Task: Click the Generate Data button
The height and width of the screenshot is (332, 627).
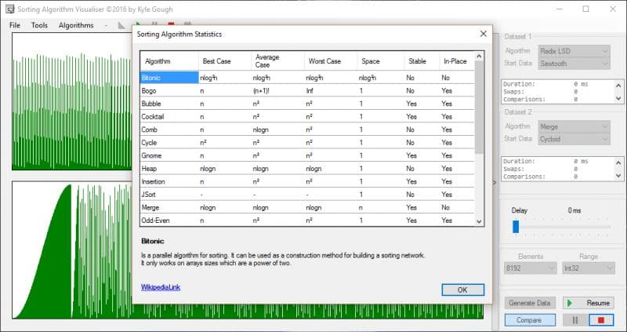Action: tap(530, 302)
